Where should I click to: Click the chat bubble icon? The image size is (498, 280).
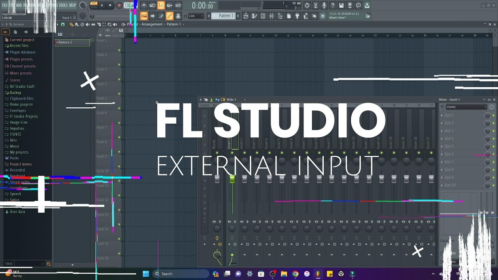(358, 5)
